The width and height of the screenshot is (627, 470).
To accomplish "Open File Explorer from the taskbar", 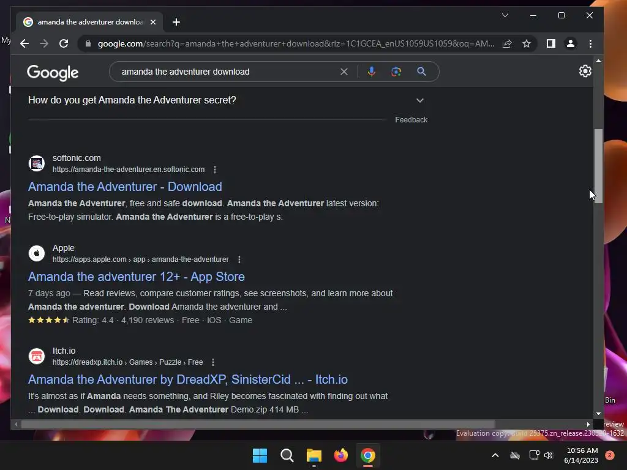I will pos(314,455).
